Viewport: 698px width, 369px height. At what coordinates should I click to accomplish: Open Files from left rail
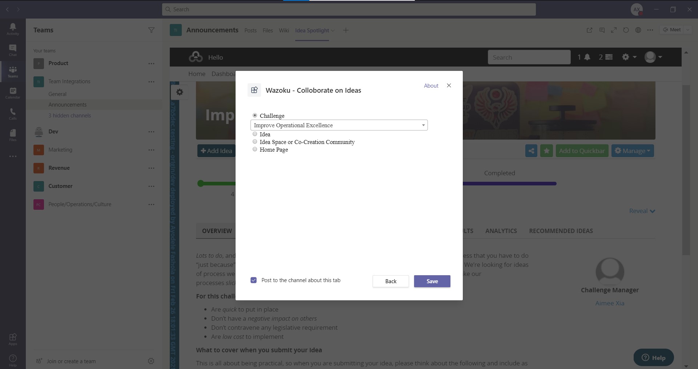(x=13, y=135)
